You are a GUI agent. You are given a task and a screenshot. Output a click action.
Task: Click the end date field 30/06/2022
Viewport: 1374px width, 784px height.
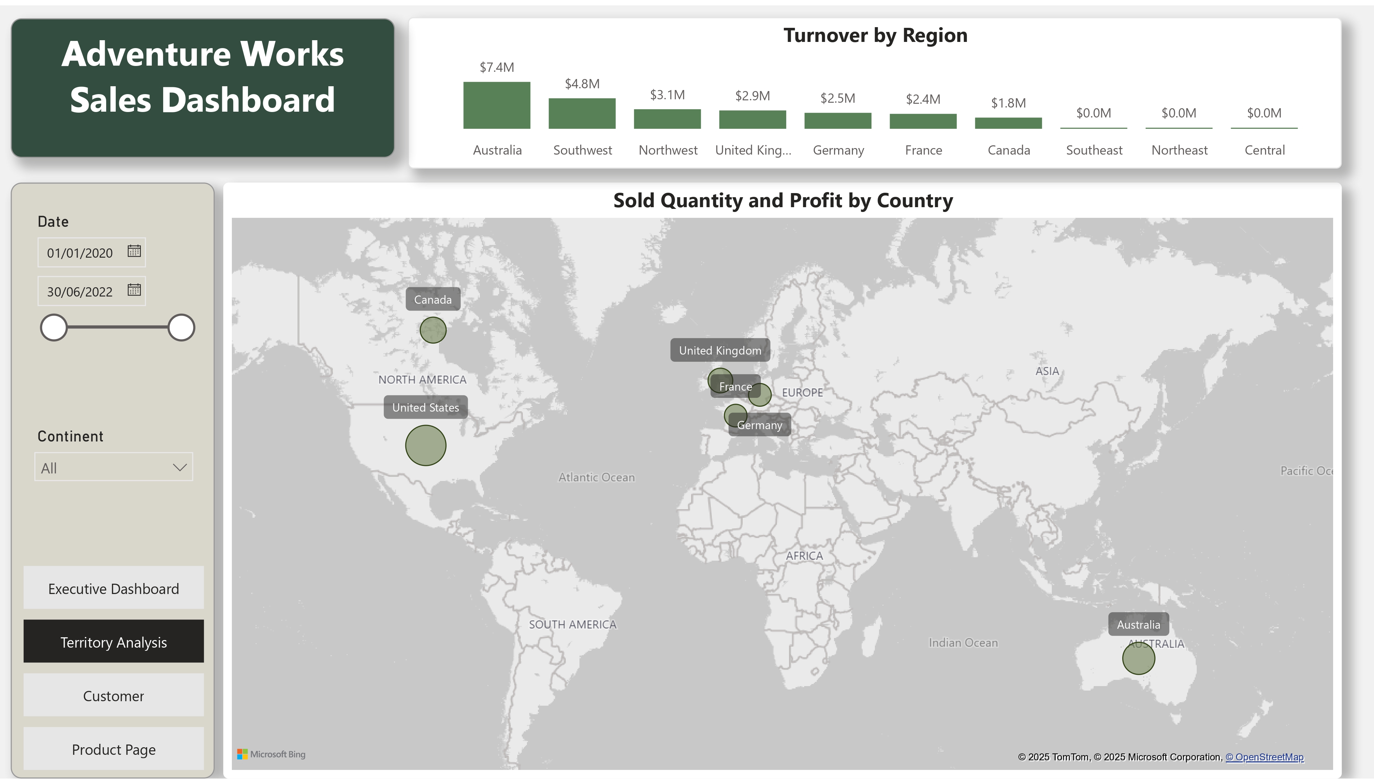pyautogui.click(x=91, y=291)
